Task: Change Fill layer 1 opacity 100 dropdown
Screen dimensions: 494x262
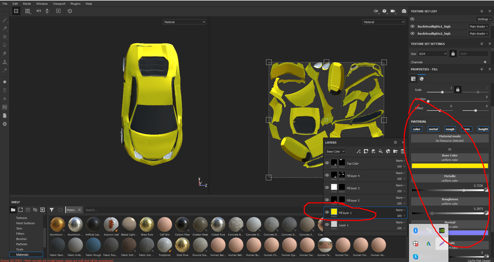Action: point(401,216)
